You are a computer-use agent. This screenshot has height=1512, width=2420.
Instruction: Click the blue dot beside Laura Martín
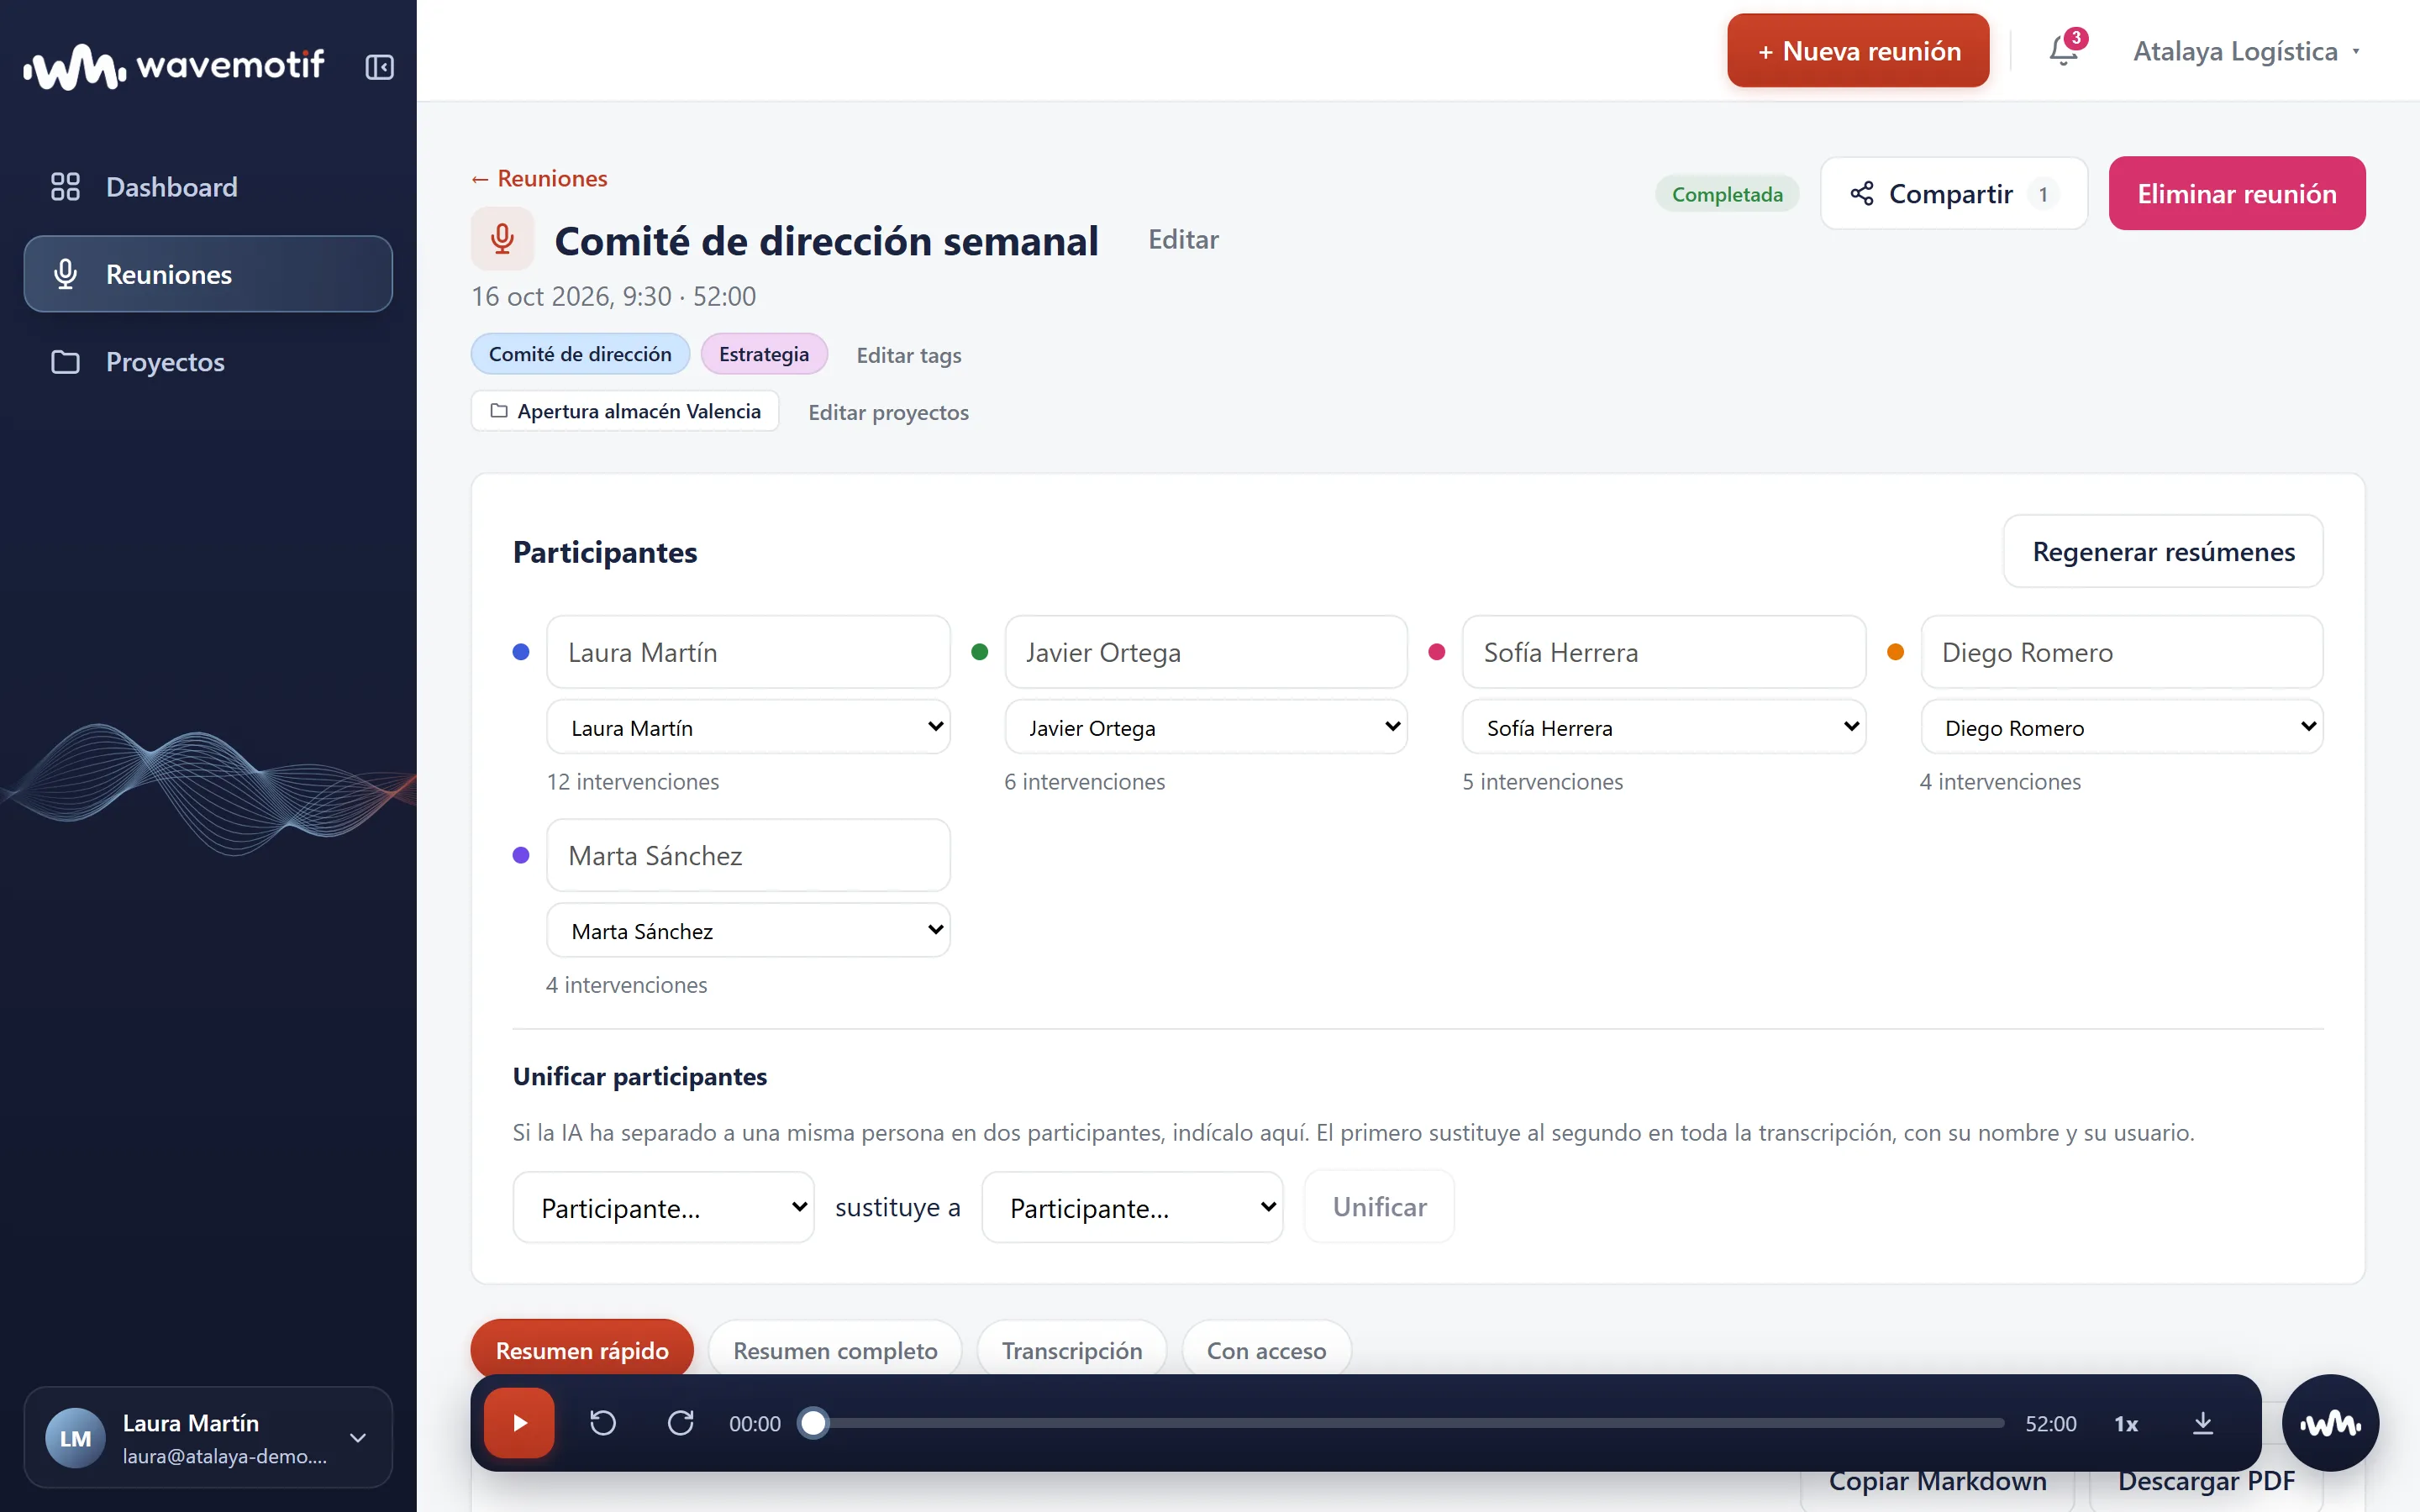521,652
